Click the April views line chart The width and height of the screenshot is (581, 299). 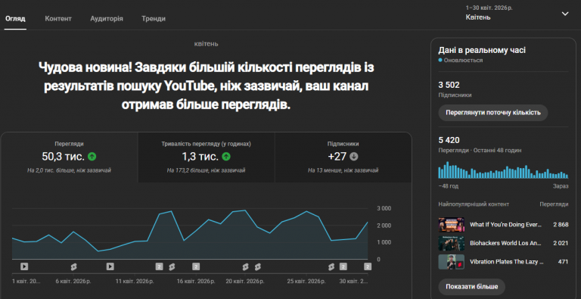190,234
